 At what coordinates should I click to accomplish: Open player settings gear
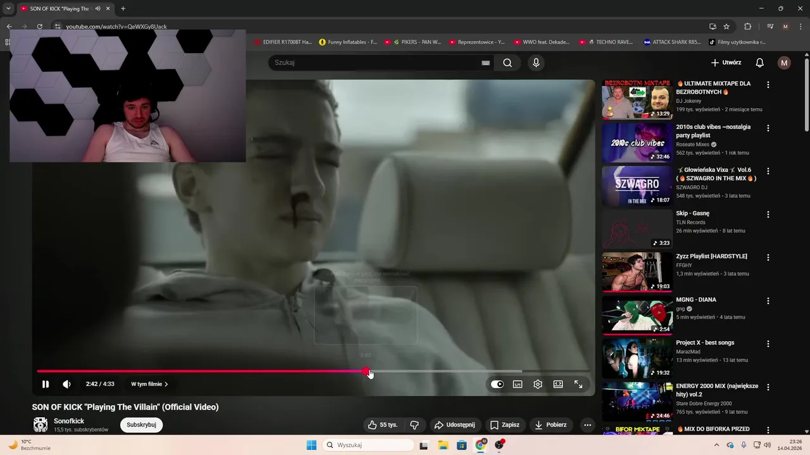538,384
